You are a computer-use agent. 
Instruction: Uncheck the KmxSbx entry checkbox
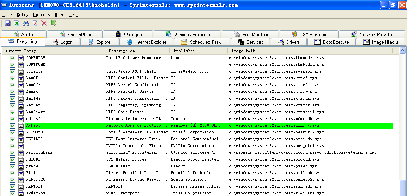click(12, 106)
